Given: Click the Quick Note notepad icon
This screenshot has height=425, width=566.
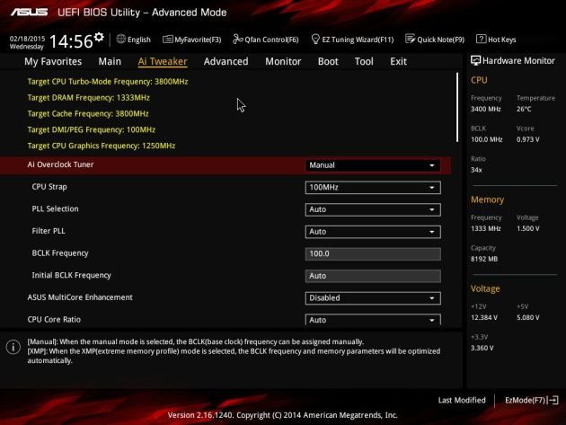Looking at the screenshot, I should pos(410,39).
